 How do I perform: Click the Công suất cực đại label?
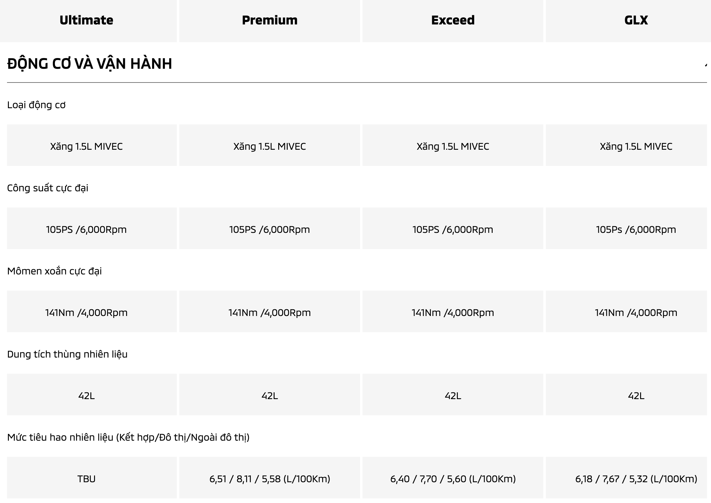(48, 188)
